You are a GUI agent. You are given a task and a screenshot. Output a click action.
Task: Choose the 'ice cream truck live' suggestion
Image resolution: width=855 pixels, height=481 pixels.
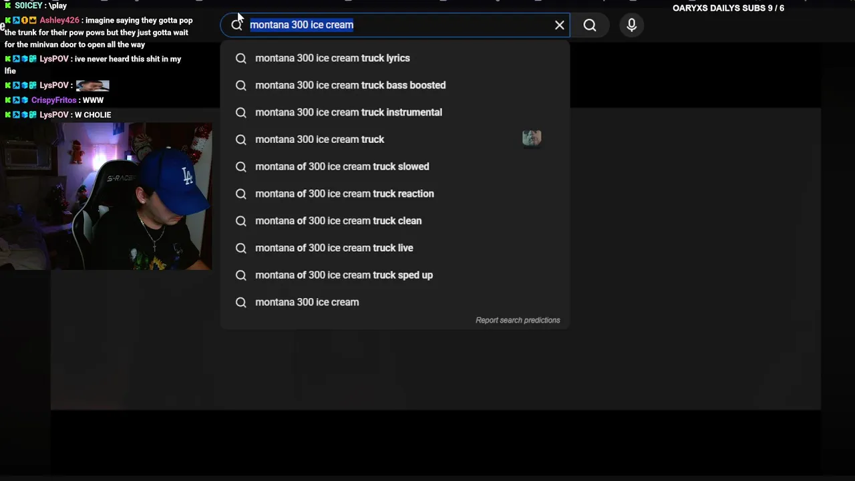point(334,248)
